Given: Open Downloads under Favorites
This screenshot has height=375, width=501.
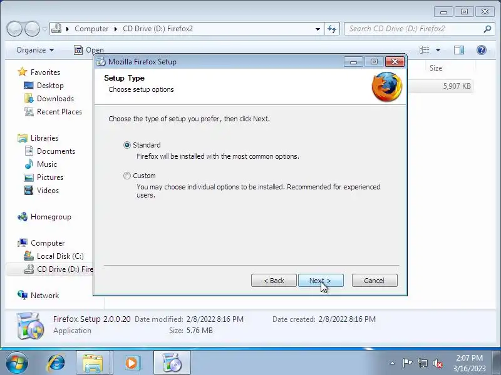Looking at the screenshot, I should [x=55, y=99].
